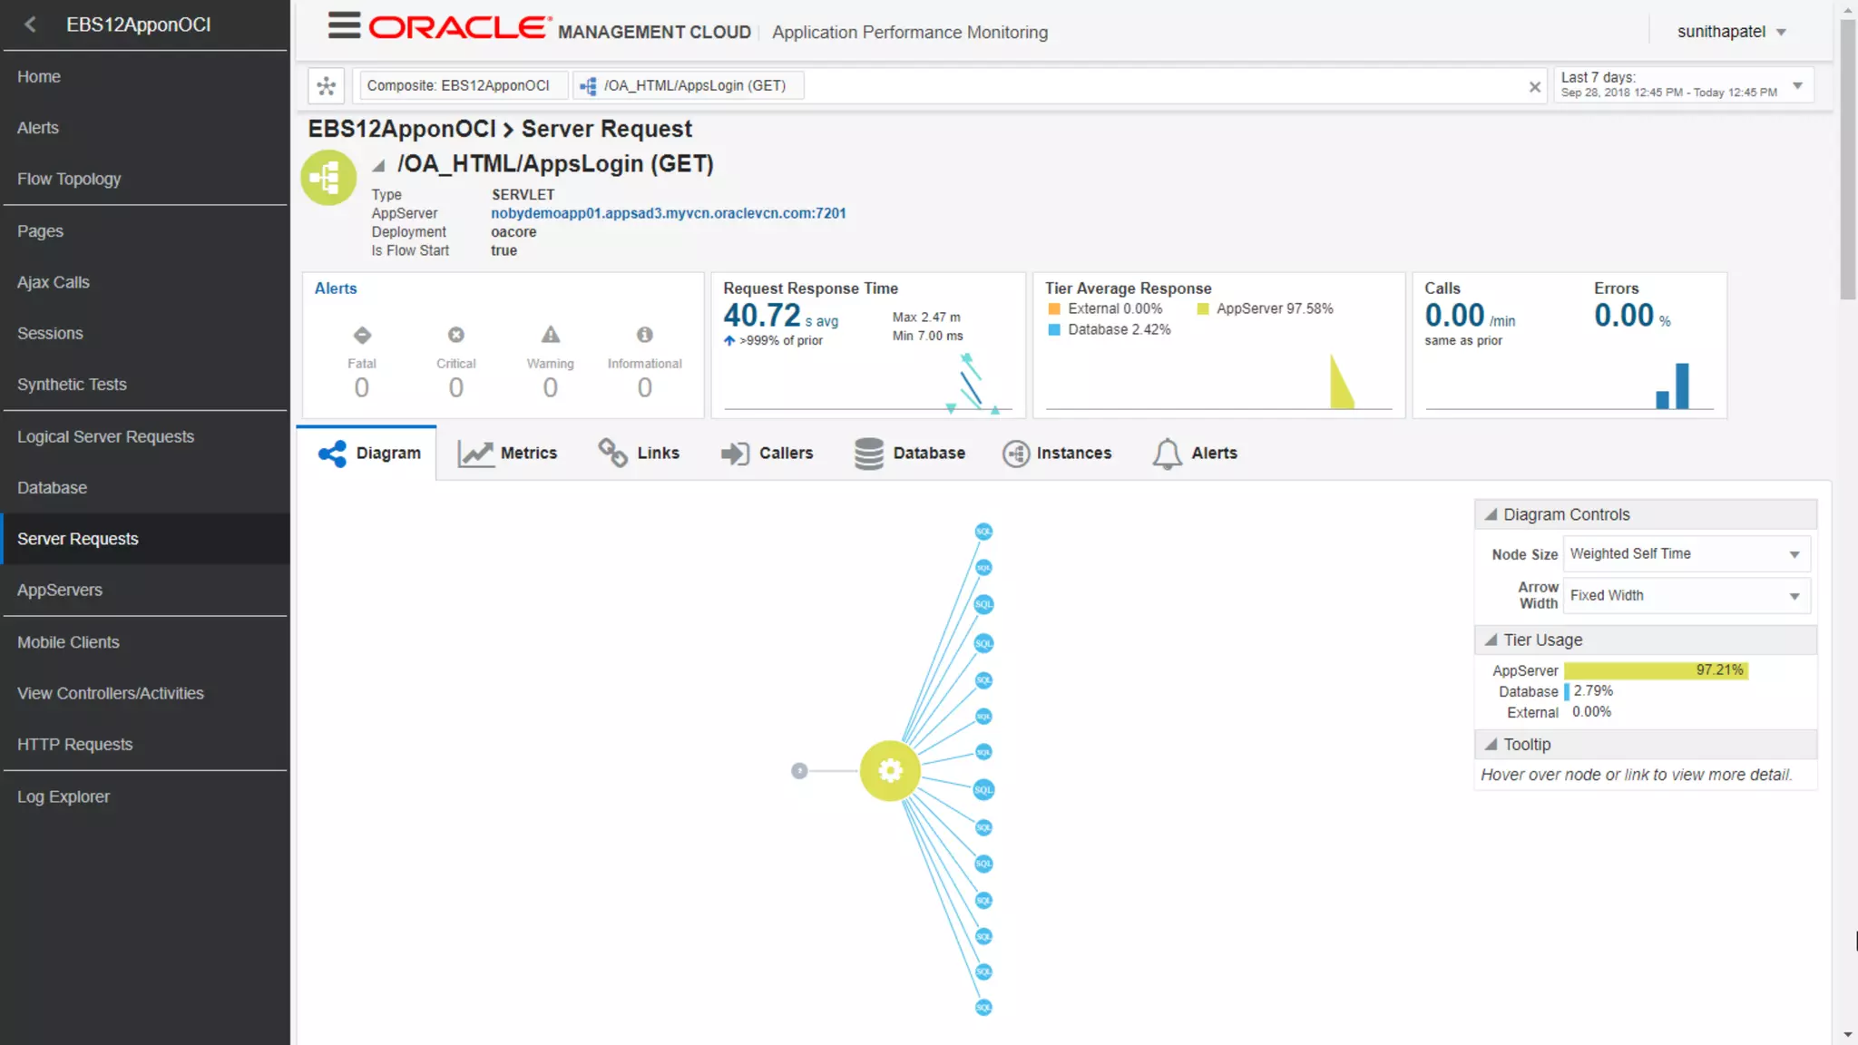Go back using the sidebar arrow

(30, 24)
